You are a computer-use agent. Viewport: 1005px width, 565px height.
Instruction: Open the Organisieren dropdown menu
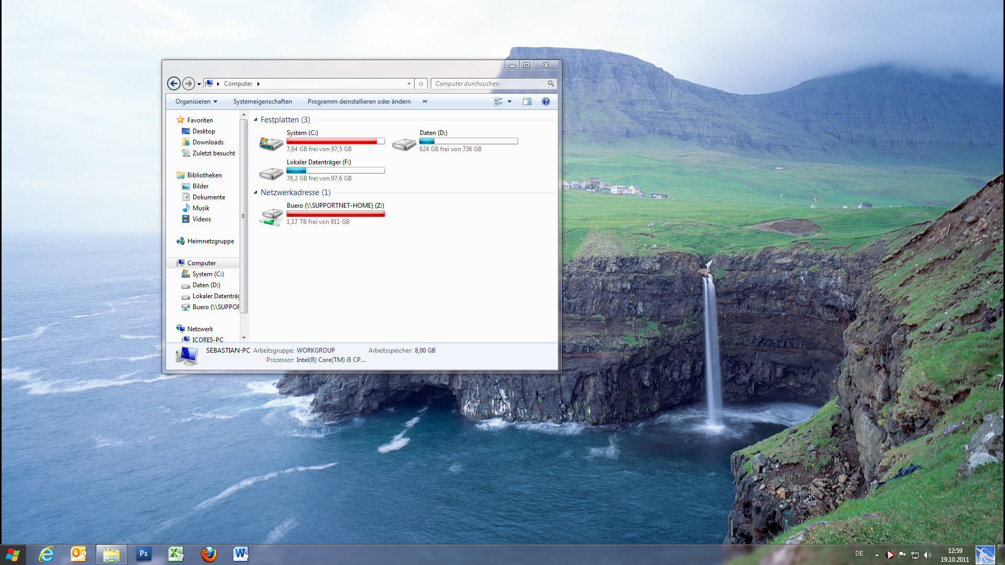(x=196, y=101)
